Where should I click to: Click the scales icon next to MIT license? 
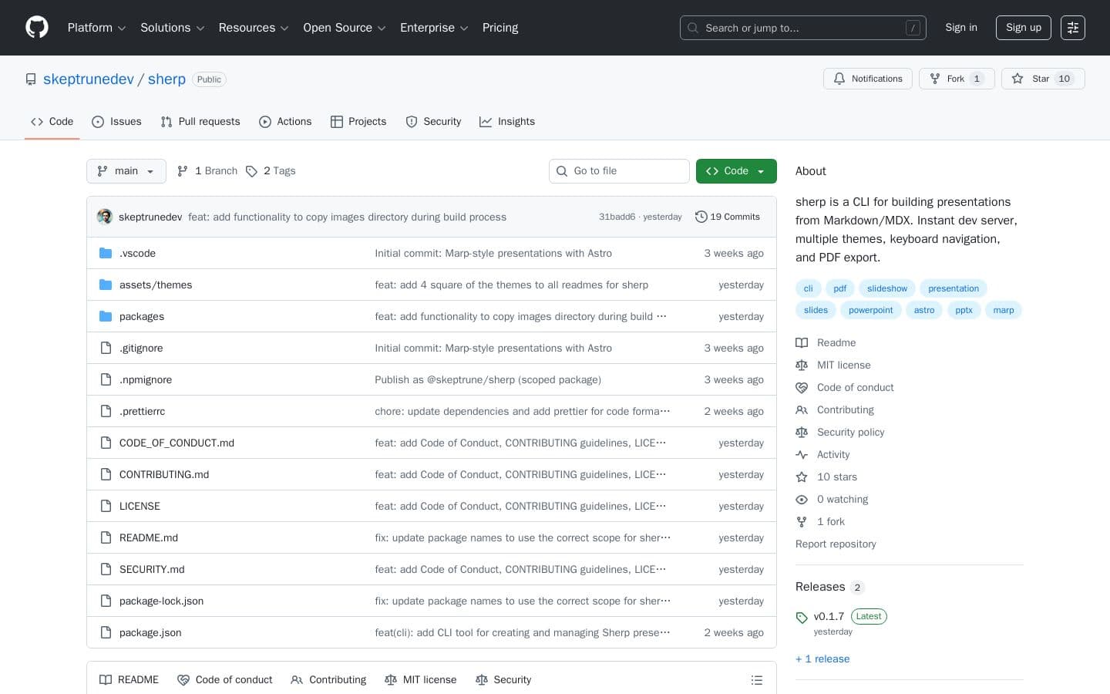[x=802, y=365]
